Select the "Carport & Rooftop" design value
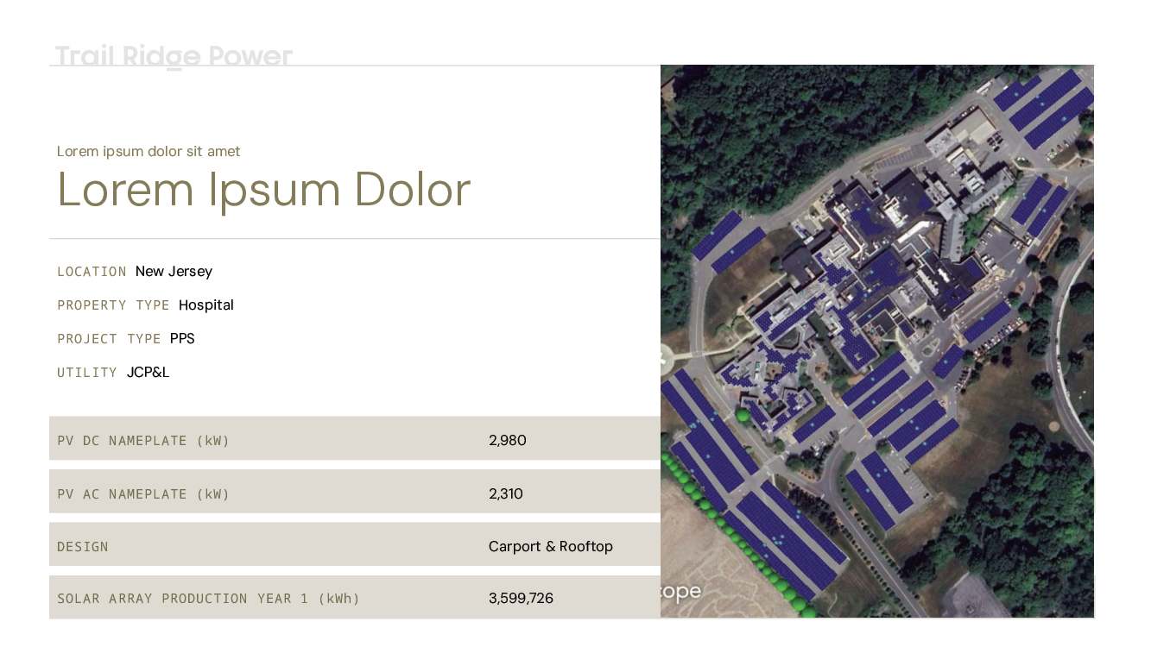The image size is (1151, 647). click(550, 547)
